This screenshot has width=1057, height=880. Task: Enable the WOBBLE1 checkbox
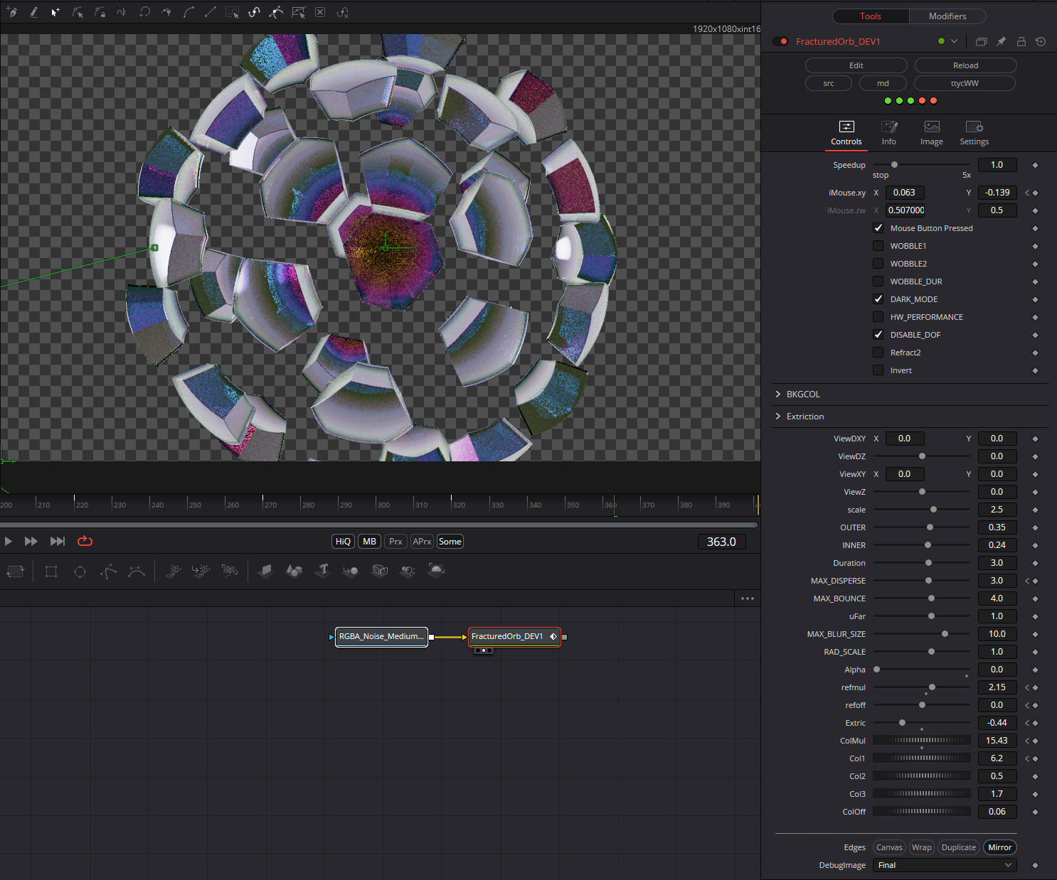[x=878, y=246]
